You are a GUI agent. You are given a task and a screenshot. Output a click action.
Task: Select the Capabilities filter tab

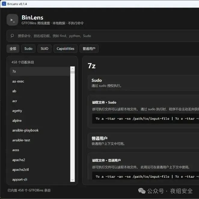[x=66, y=49]
